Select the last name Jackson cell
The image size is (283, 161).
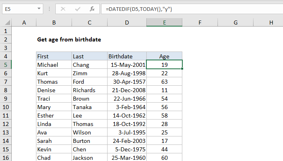coord(89,158)
